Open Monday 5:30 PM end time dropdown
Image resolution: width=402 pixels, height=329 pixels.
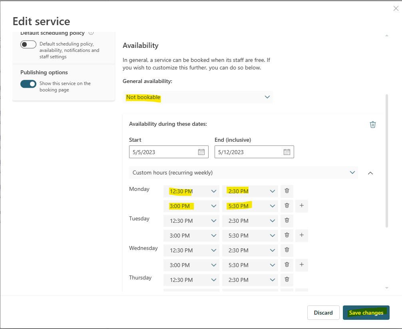[250, 206]
